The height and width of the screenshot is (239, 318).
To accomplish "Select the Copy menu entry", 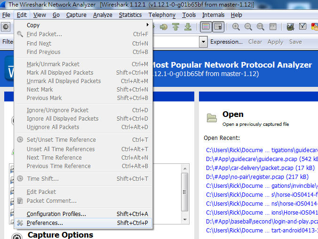I will [83, 25].
